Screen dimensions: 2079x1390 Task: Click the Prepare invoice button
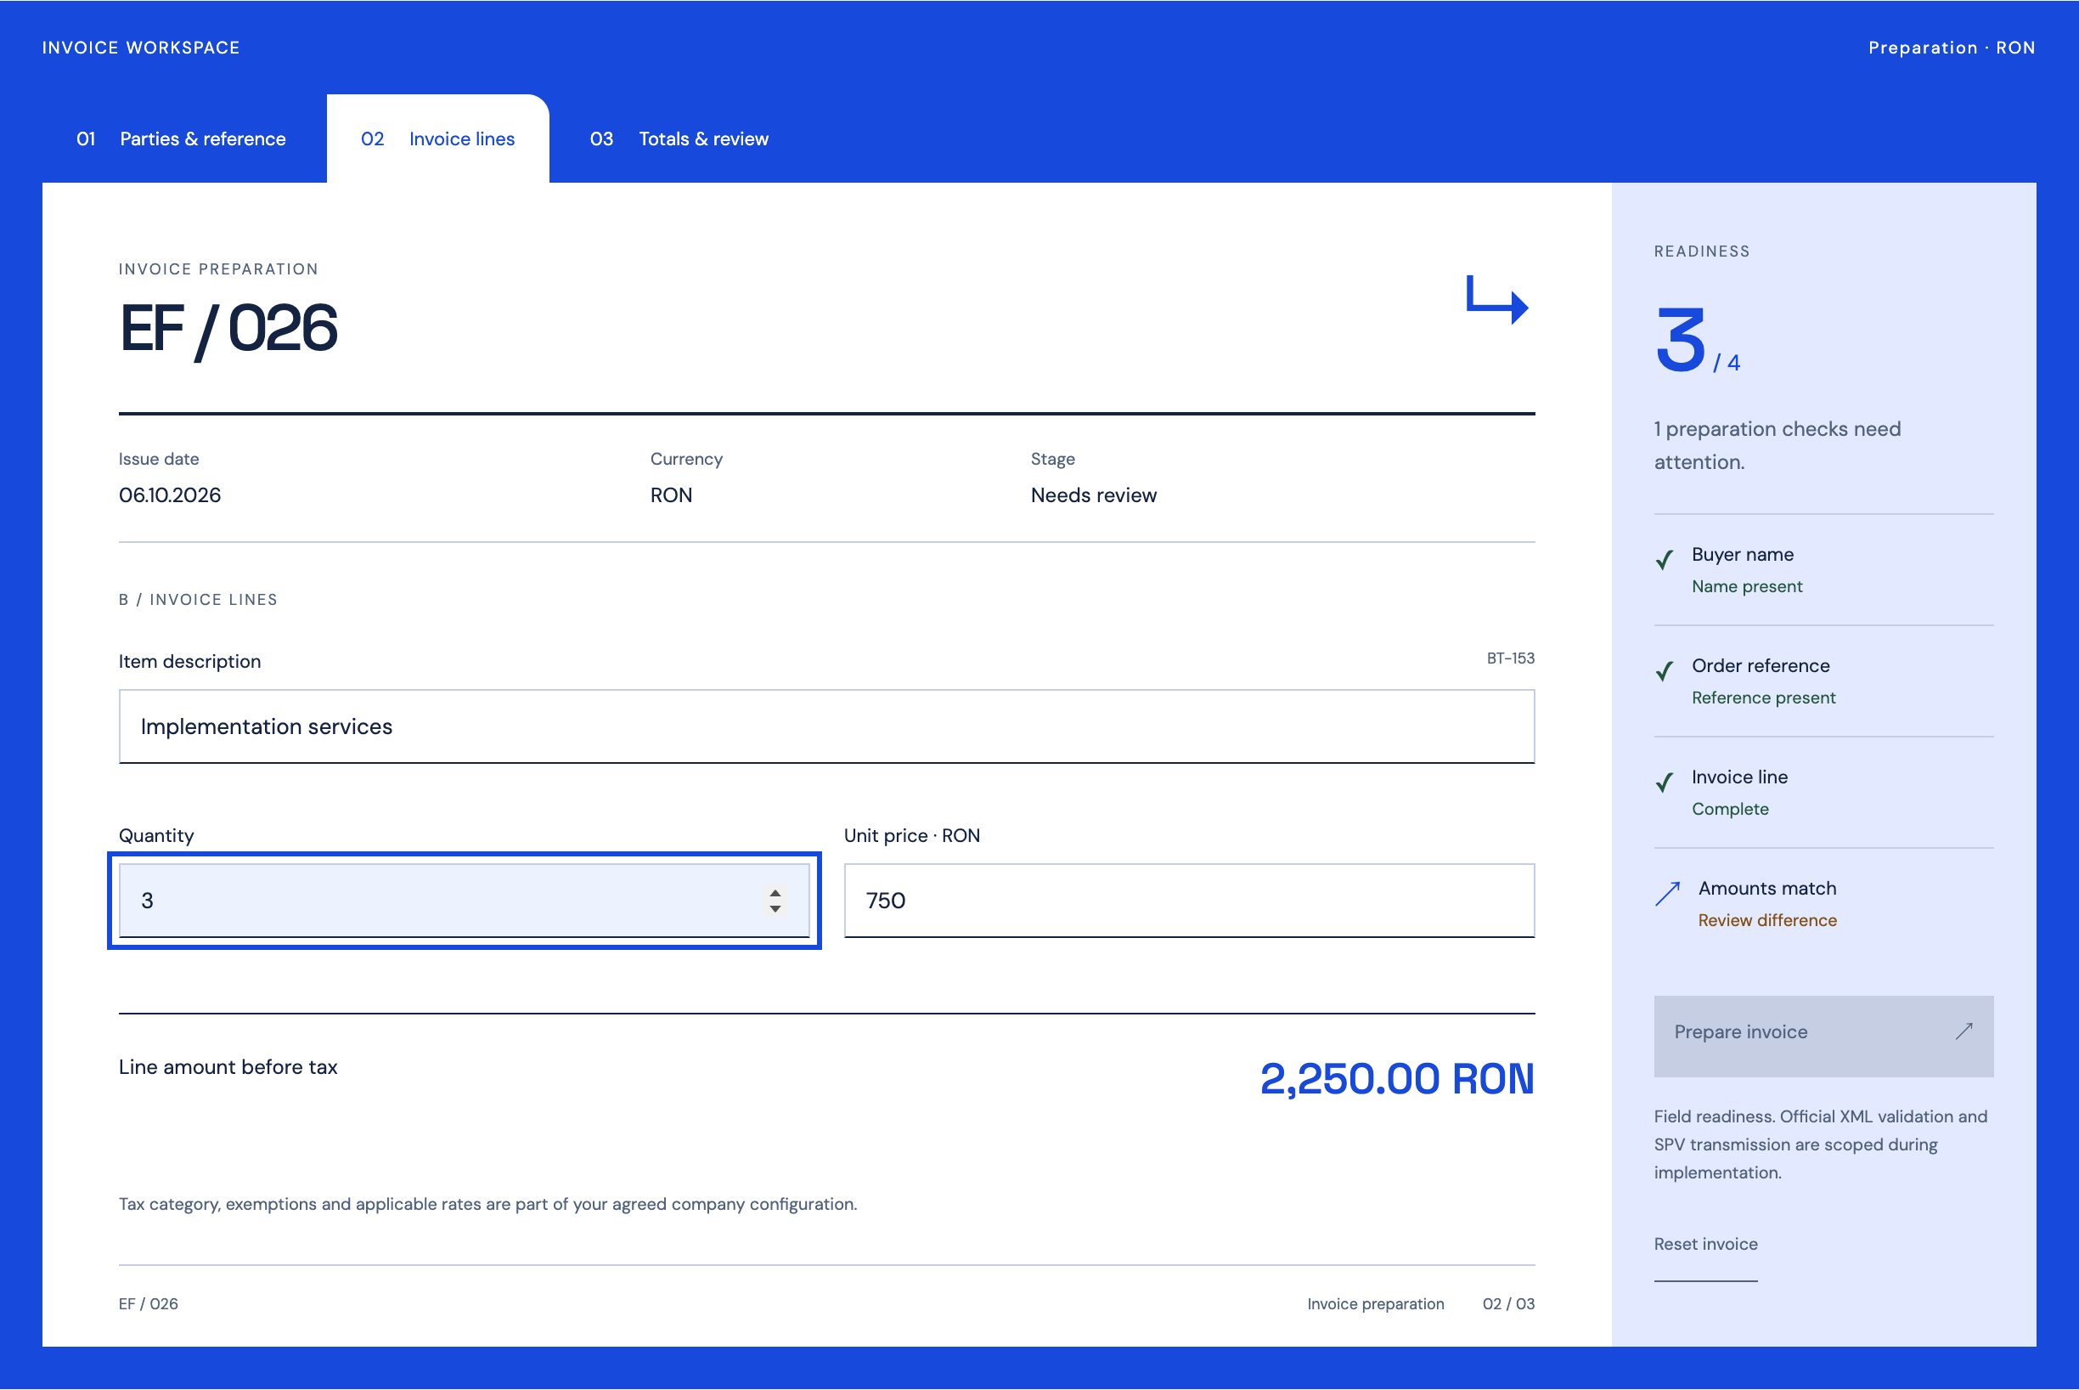point(1823,1037)
